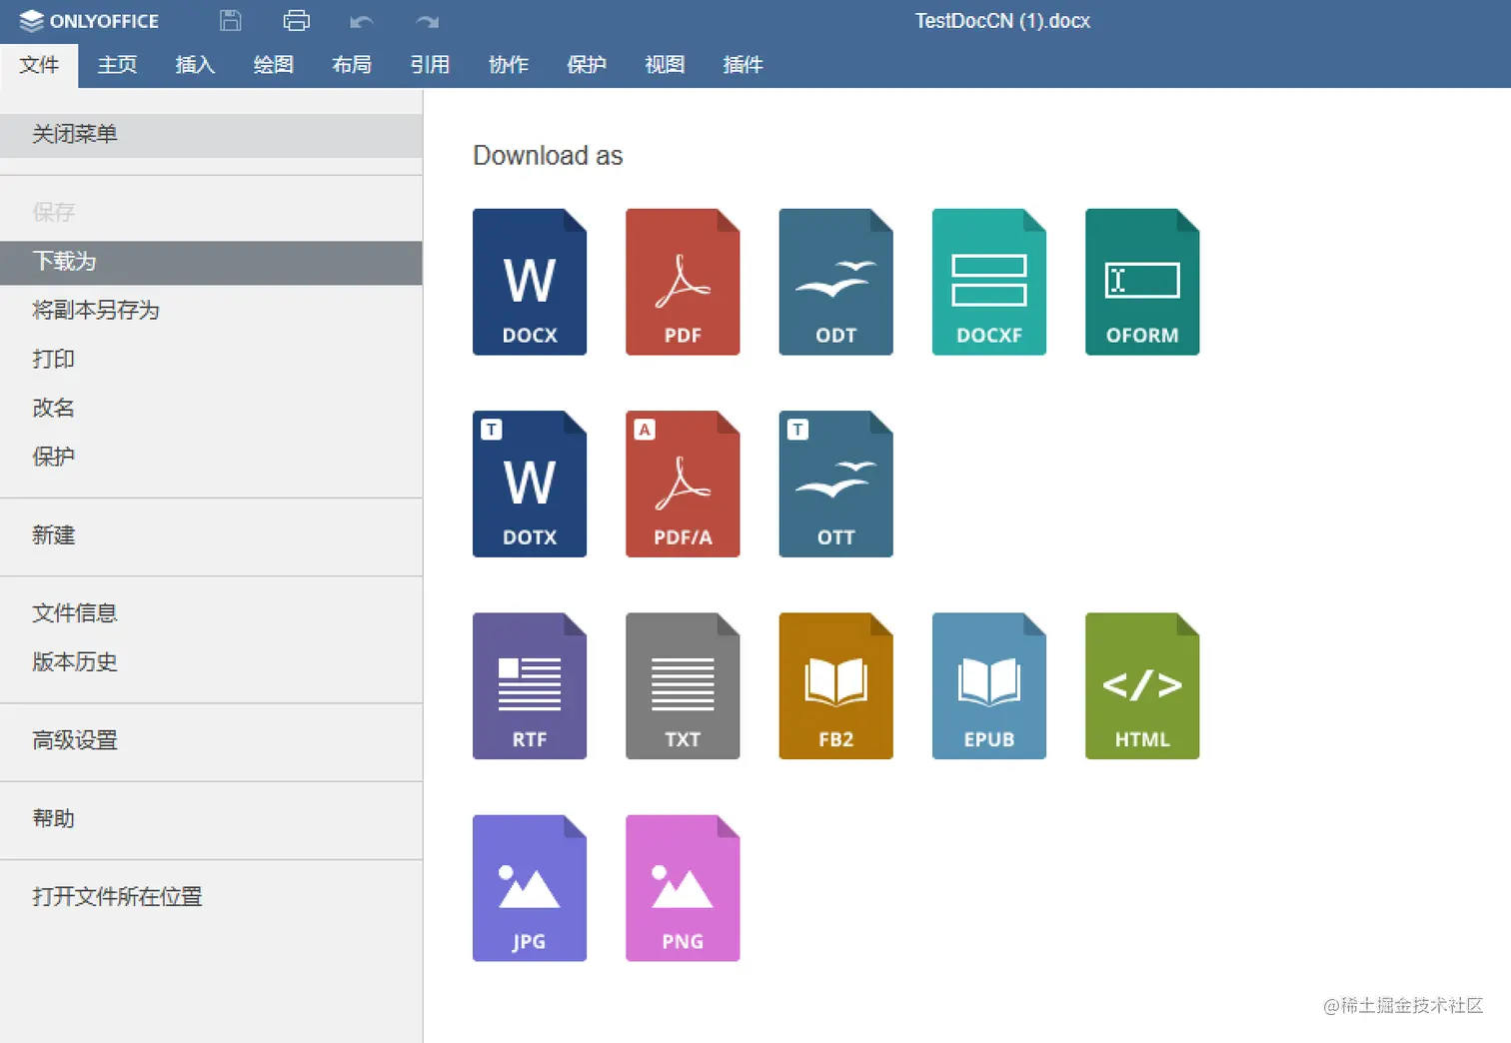This screenshot has width=1511, height=1043.
Task: Select 下载为 in the side menu
Action: (x=211, y=263)
